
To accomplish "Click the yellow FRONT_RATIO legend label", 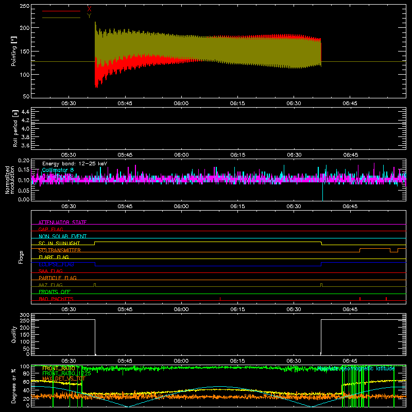I will tap(59, 368).
